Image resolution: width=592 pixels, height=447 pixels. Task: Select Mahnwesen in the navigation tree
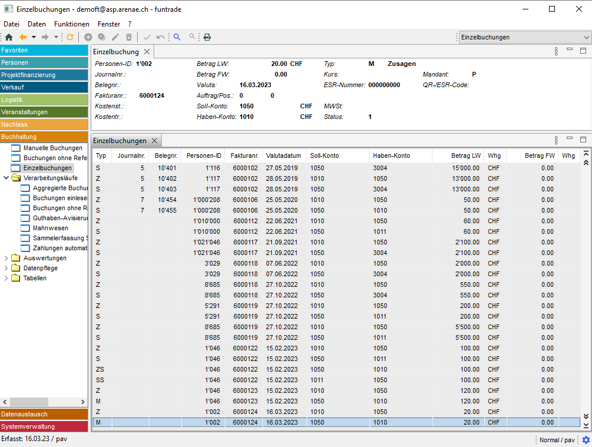point(50,228)
